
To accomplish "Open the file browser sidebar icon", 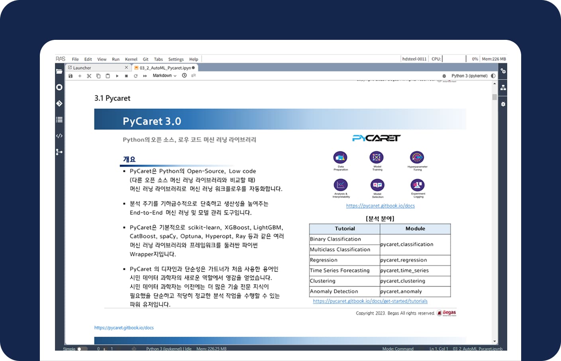I will coord(59,71).
